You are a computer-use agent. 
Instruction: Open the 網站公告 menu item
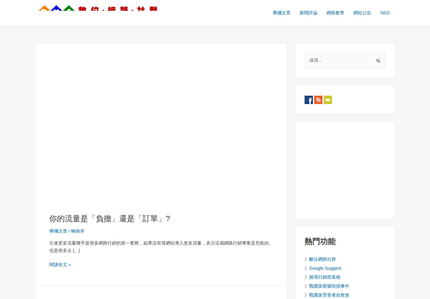(x=362, y=13)
